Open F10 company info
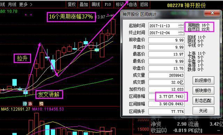Viewport: 223px width, 135px height. pyautogui.click(x=108, y=5)
